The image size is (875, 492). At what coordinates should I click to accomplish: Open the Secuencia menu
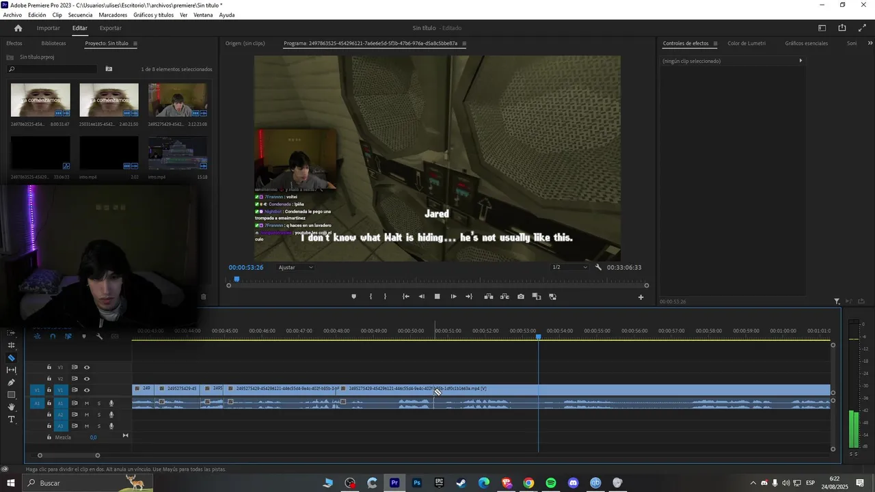click(80, 15)
